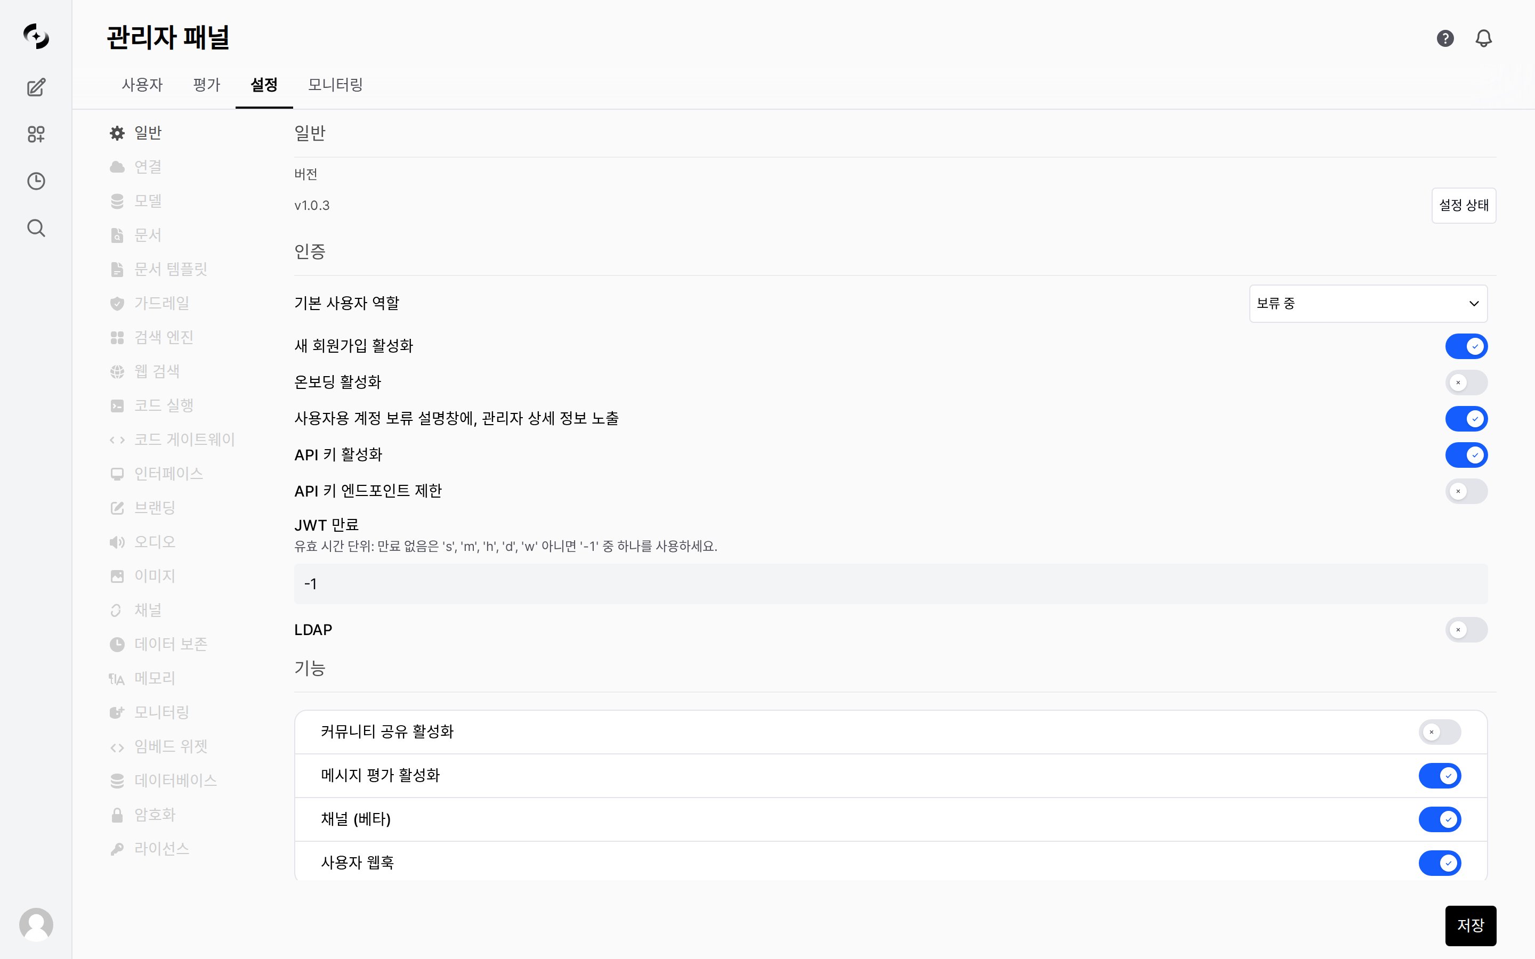Image resolution: width=1535 pixels, height=959 pixels.
Task: Click terminal icon next to 코드 실행
Action: [117, 406]
